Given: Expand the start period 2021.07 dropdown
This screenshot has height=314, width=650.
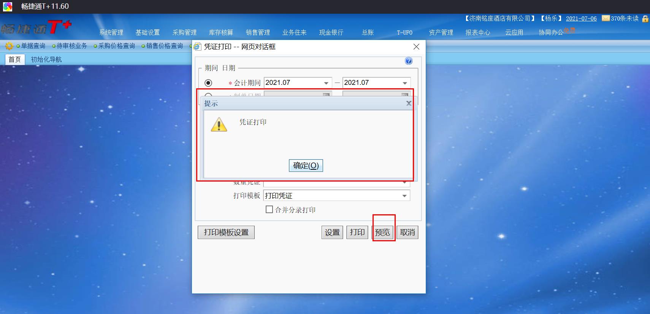Looking at the screenshot, I should (326, 83).
